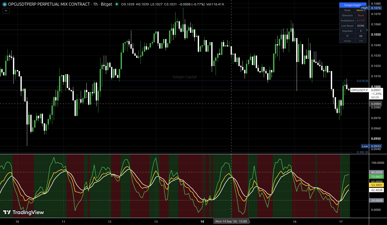Click the Invalidation value 0.1117
The width and height of the screenshot is (387, 225).
[x=361, y=21]
